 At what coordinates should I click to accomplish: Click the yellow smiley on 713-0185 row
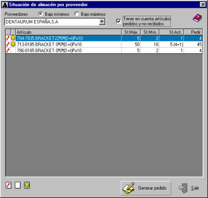pyautogui.click(x=13, y=44)
